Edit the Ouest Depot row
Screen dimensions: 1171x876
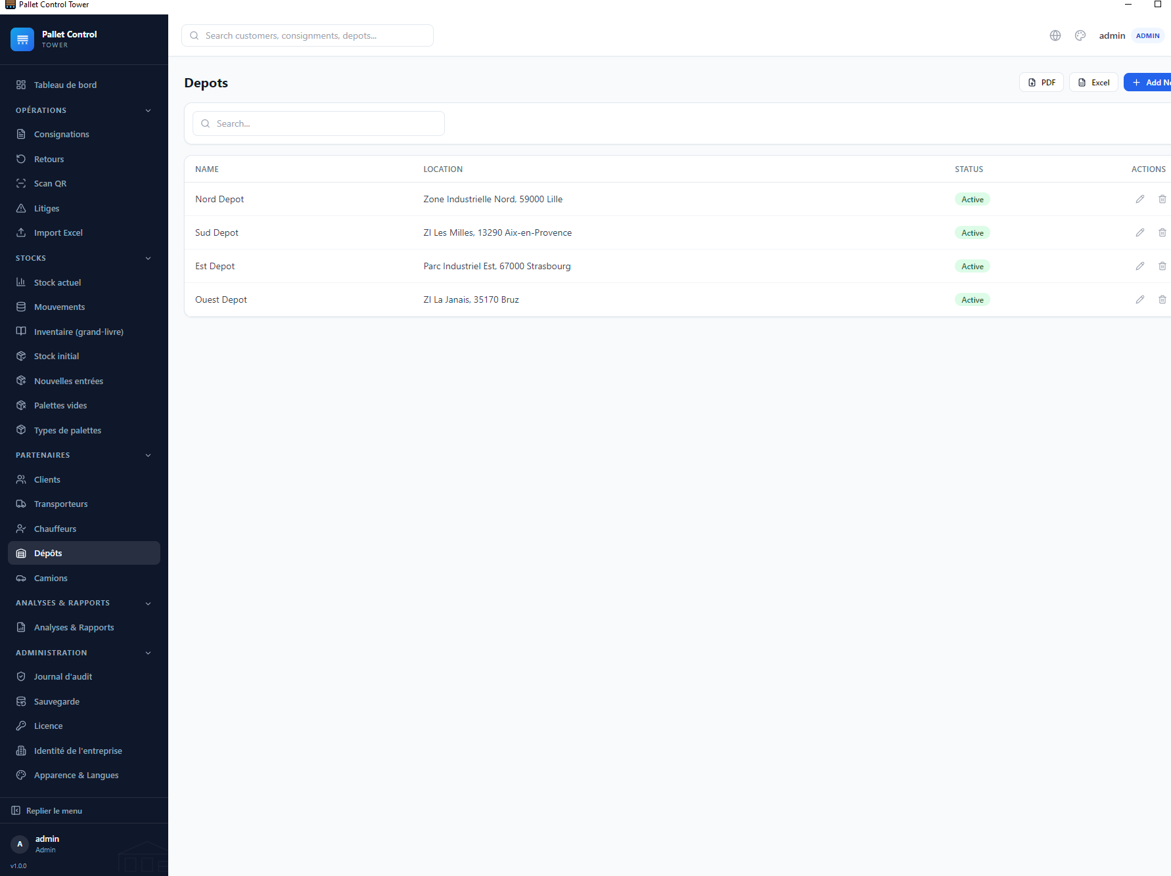(x=1140, y=299)
